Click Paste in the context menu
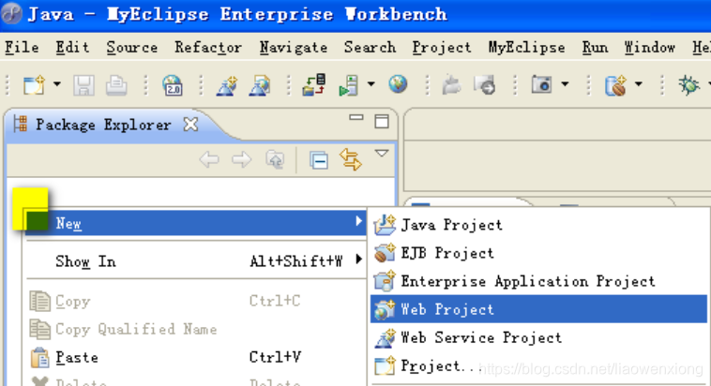This screenshot has height=386, width=711. [196, 358]
